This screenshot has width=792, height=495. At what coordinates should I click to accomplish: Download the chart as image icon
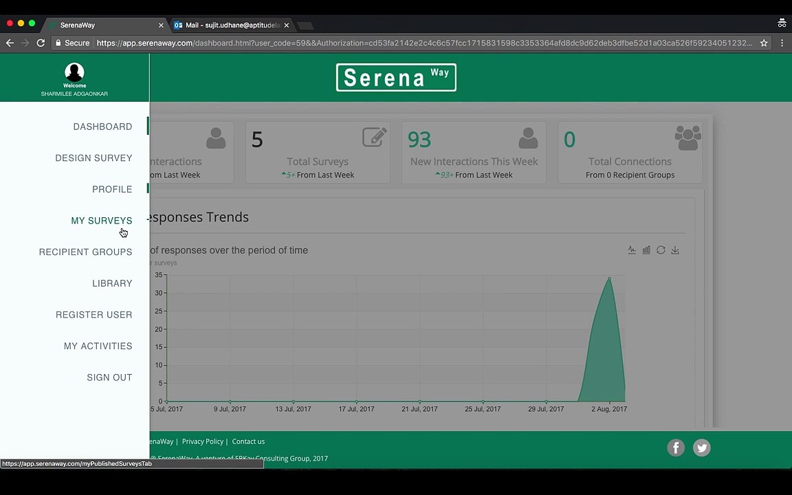click(x=675, y=250)
